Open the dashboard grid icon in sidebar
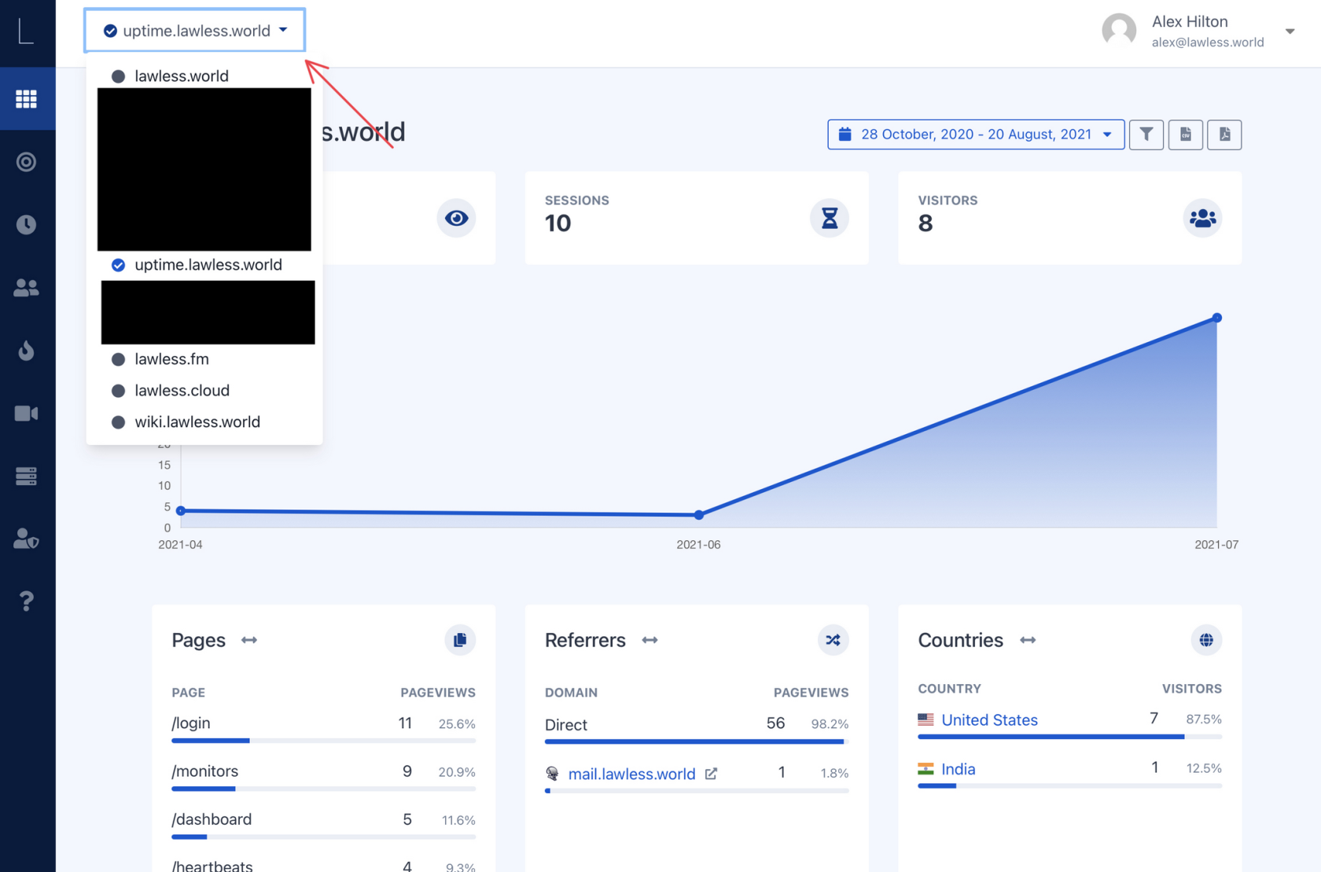The image size is (1321, 872). [x=27, y=99]
